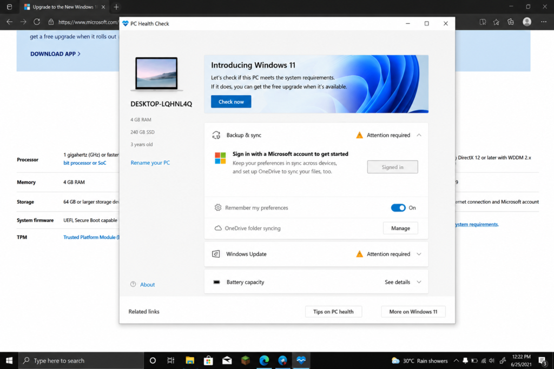Click the Backup & sync icon

[x=216, y=135]
